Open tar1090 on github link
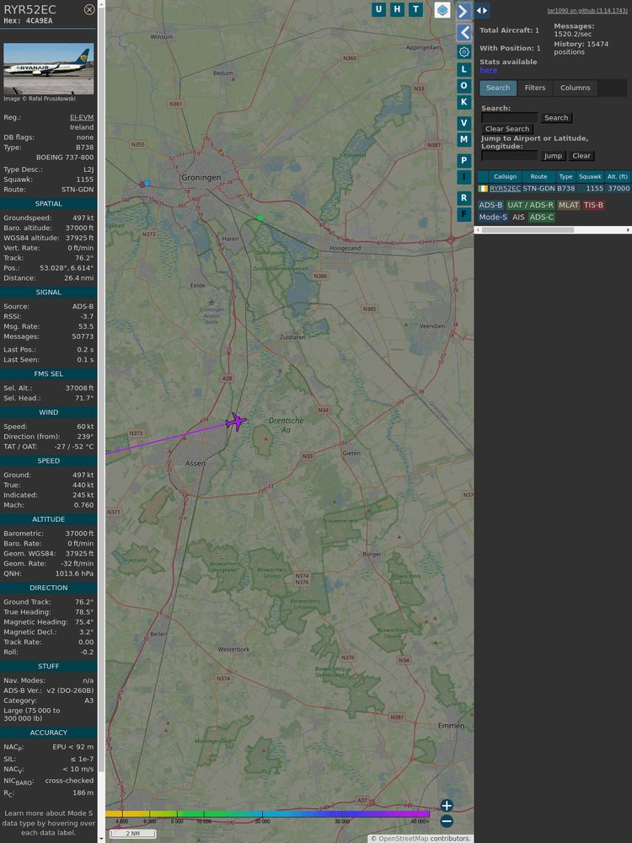This screenshot has height=843, width=632. [586, 11]
